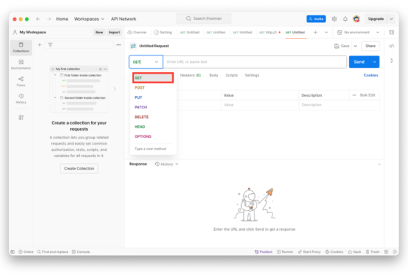Open the Workspaces dropdown
The width and height of the screenshot is (408, 278).
click(x=89, y=19)
